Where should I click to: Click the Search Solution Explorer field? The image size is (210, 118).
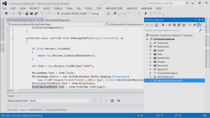[x=171, y=30]
